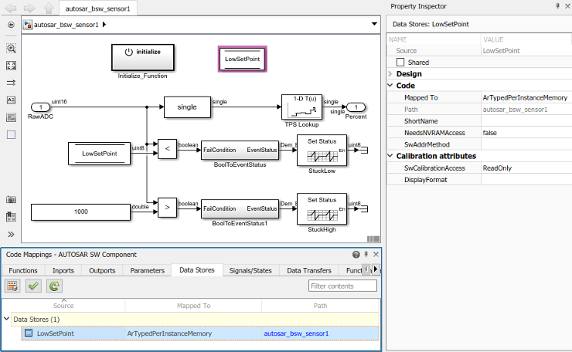Screen dimensions: 572x352
Task: Click the Validate mappings checkmark icon
Action: [33, 286]
